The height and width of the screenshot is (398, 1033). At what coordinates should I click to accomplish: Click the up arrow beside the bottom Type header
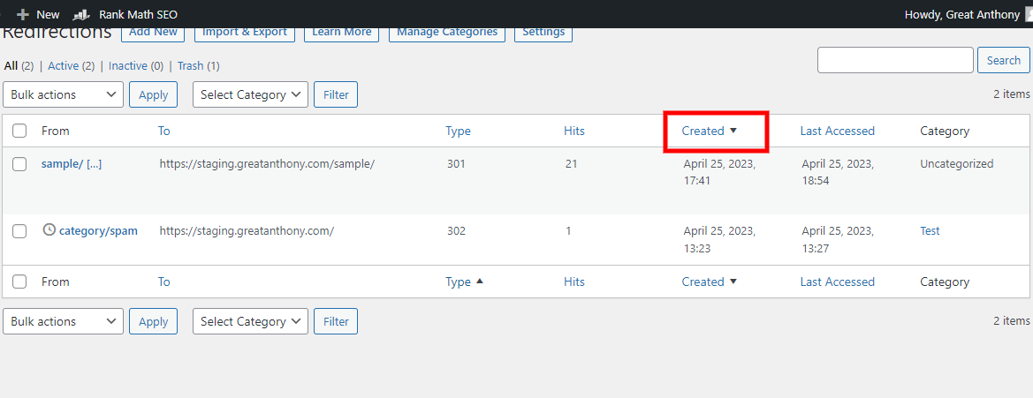click(x=480, y=282)
